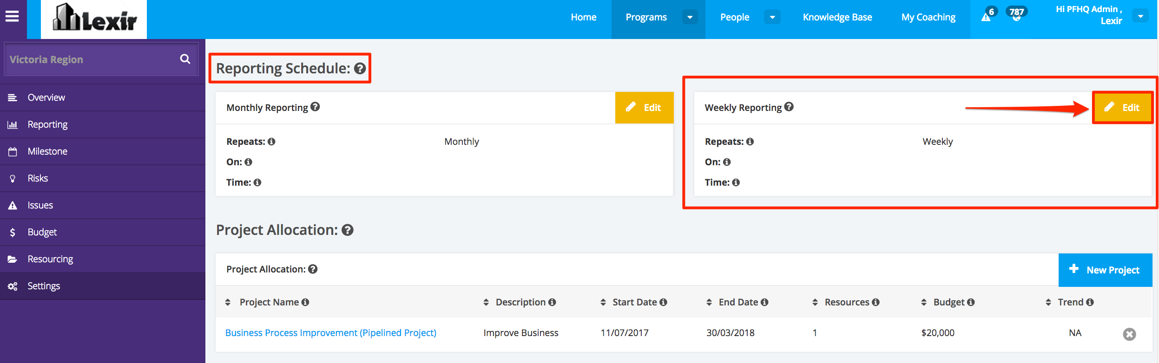Viewport: 1159px width, 363px height.
Task: Sort table by Project Name
Action: point(228,302)
